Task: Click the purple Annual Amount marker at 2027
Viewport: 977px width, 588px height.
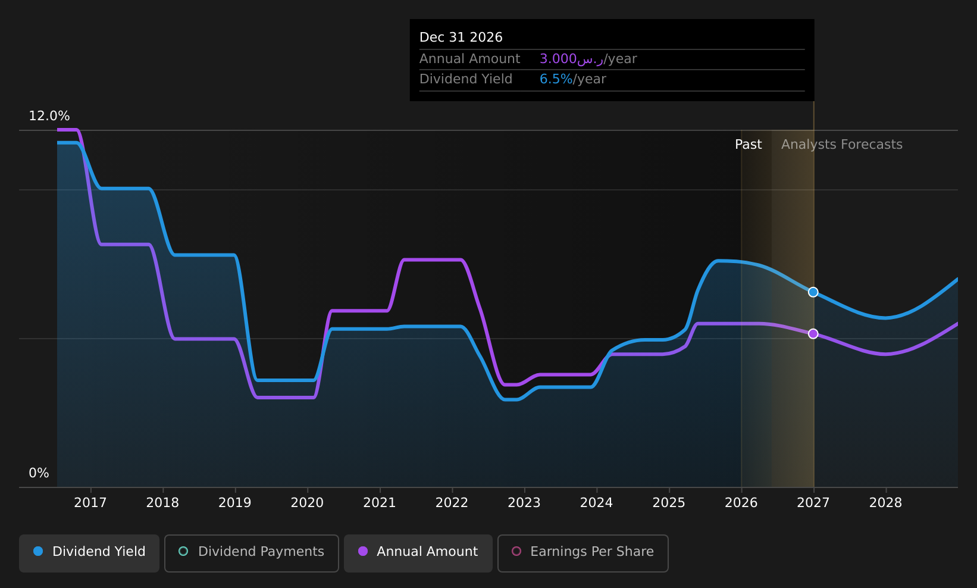Action: [x=813, y=334]
